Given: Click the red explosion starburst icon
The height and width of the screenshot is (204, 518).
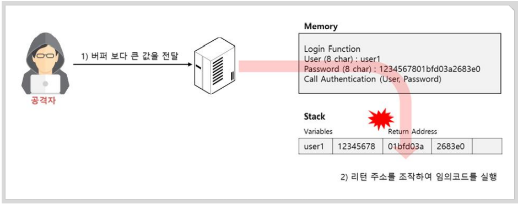Looking at the screenshot, I should click(381, 119).
